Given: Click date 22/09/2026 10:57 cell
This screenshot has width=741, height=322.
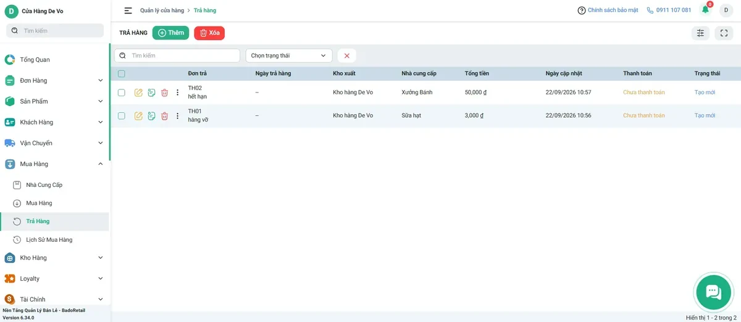Looking at the screenshot, I should (x=569, y=93).
